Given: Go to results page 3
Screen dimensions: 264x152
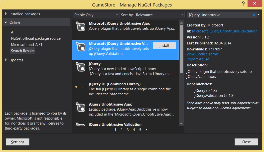Looking at the screenshot, I should pyautogui.click(x=128, y=130).
